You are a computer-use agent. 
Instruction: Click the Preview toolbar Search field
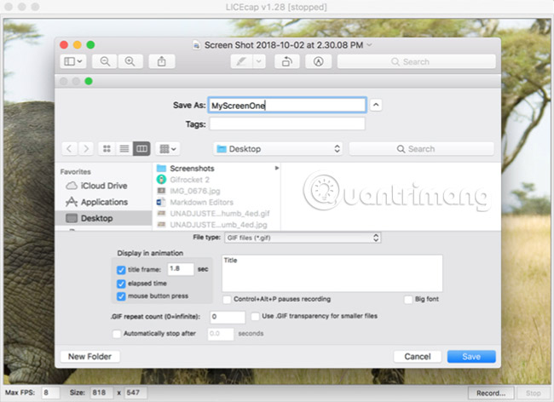pyautogui.click(x=417, y=62)
